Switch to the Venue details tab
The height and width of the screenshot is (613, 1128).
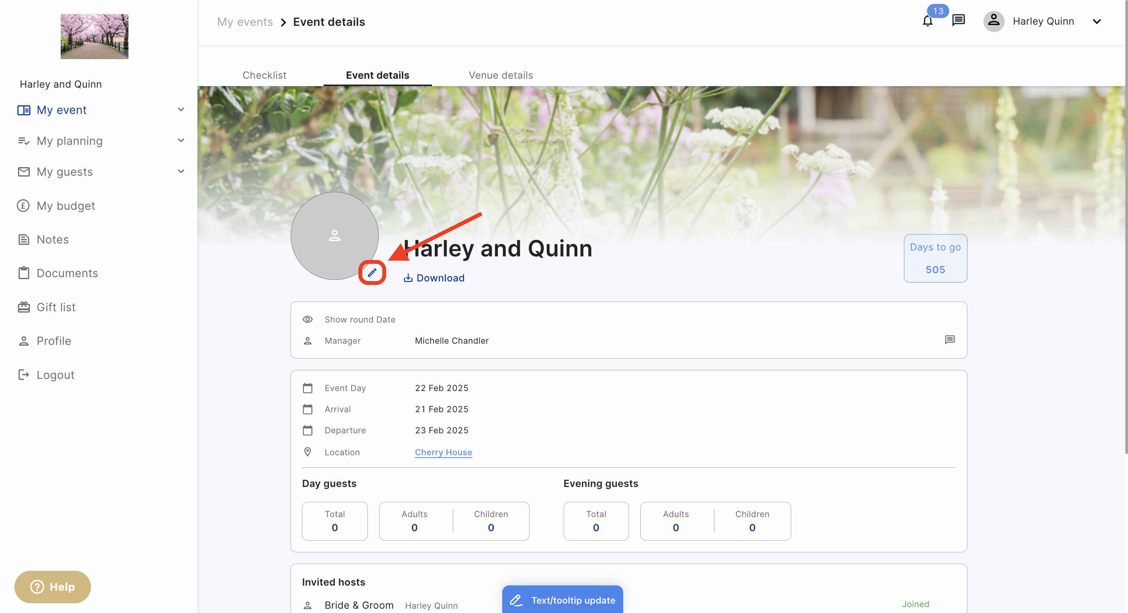click(501, 75)
